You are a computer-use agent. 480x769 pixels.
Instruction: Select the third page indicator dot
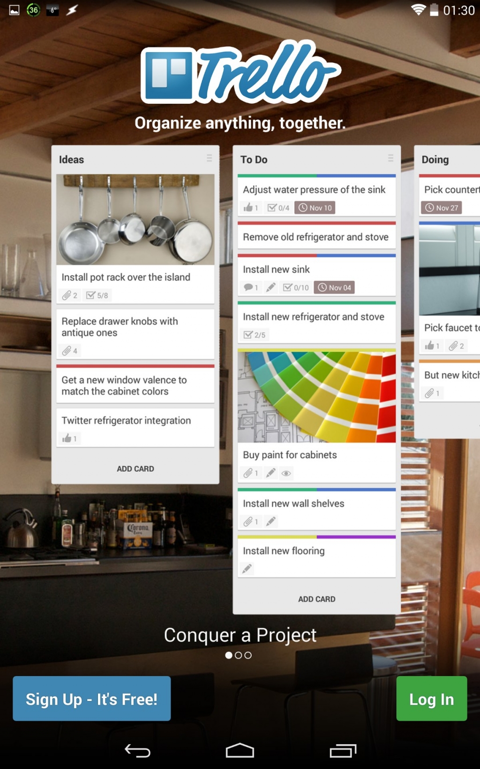(x=248, y=655)
